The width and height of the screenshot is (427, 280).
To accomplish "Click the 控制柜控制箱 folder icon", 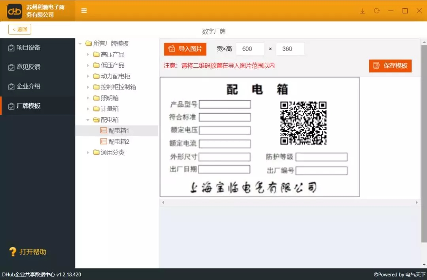I will pos(96,87).
